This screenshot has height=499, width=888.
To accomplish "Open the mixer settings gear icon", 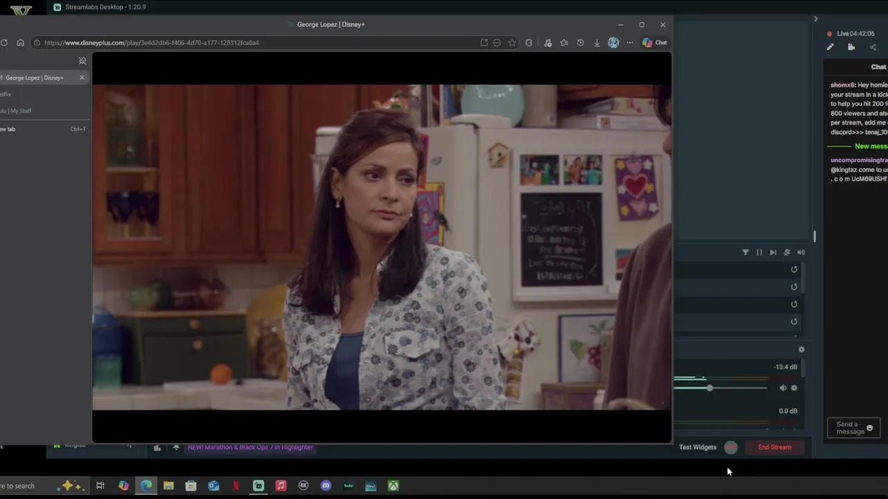I will [801, 350].
